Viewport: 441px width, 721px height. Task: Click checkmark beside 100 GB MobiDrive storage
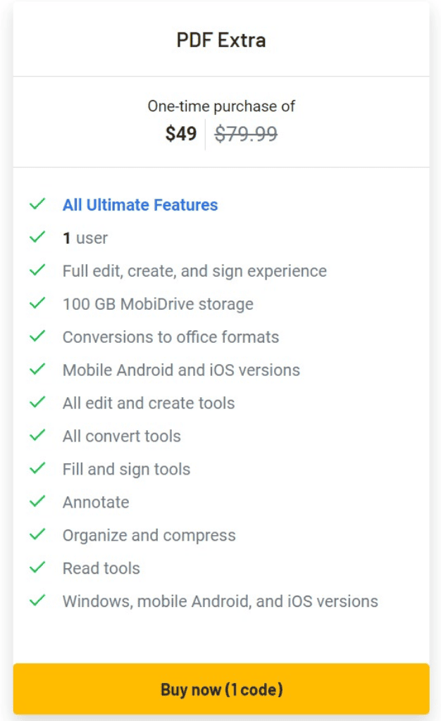pos(37,303)
